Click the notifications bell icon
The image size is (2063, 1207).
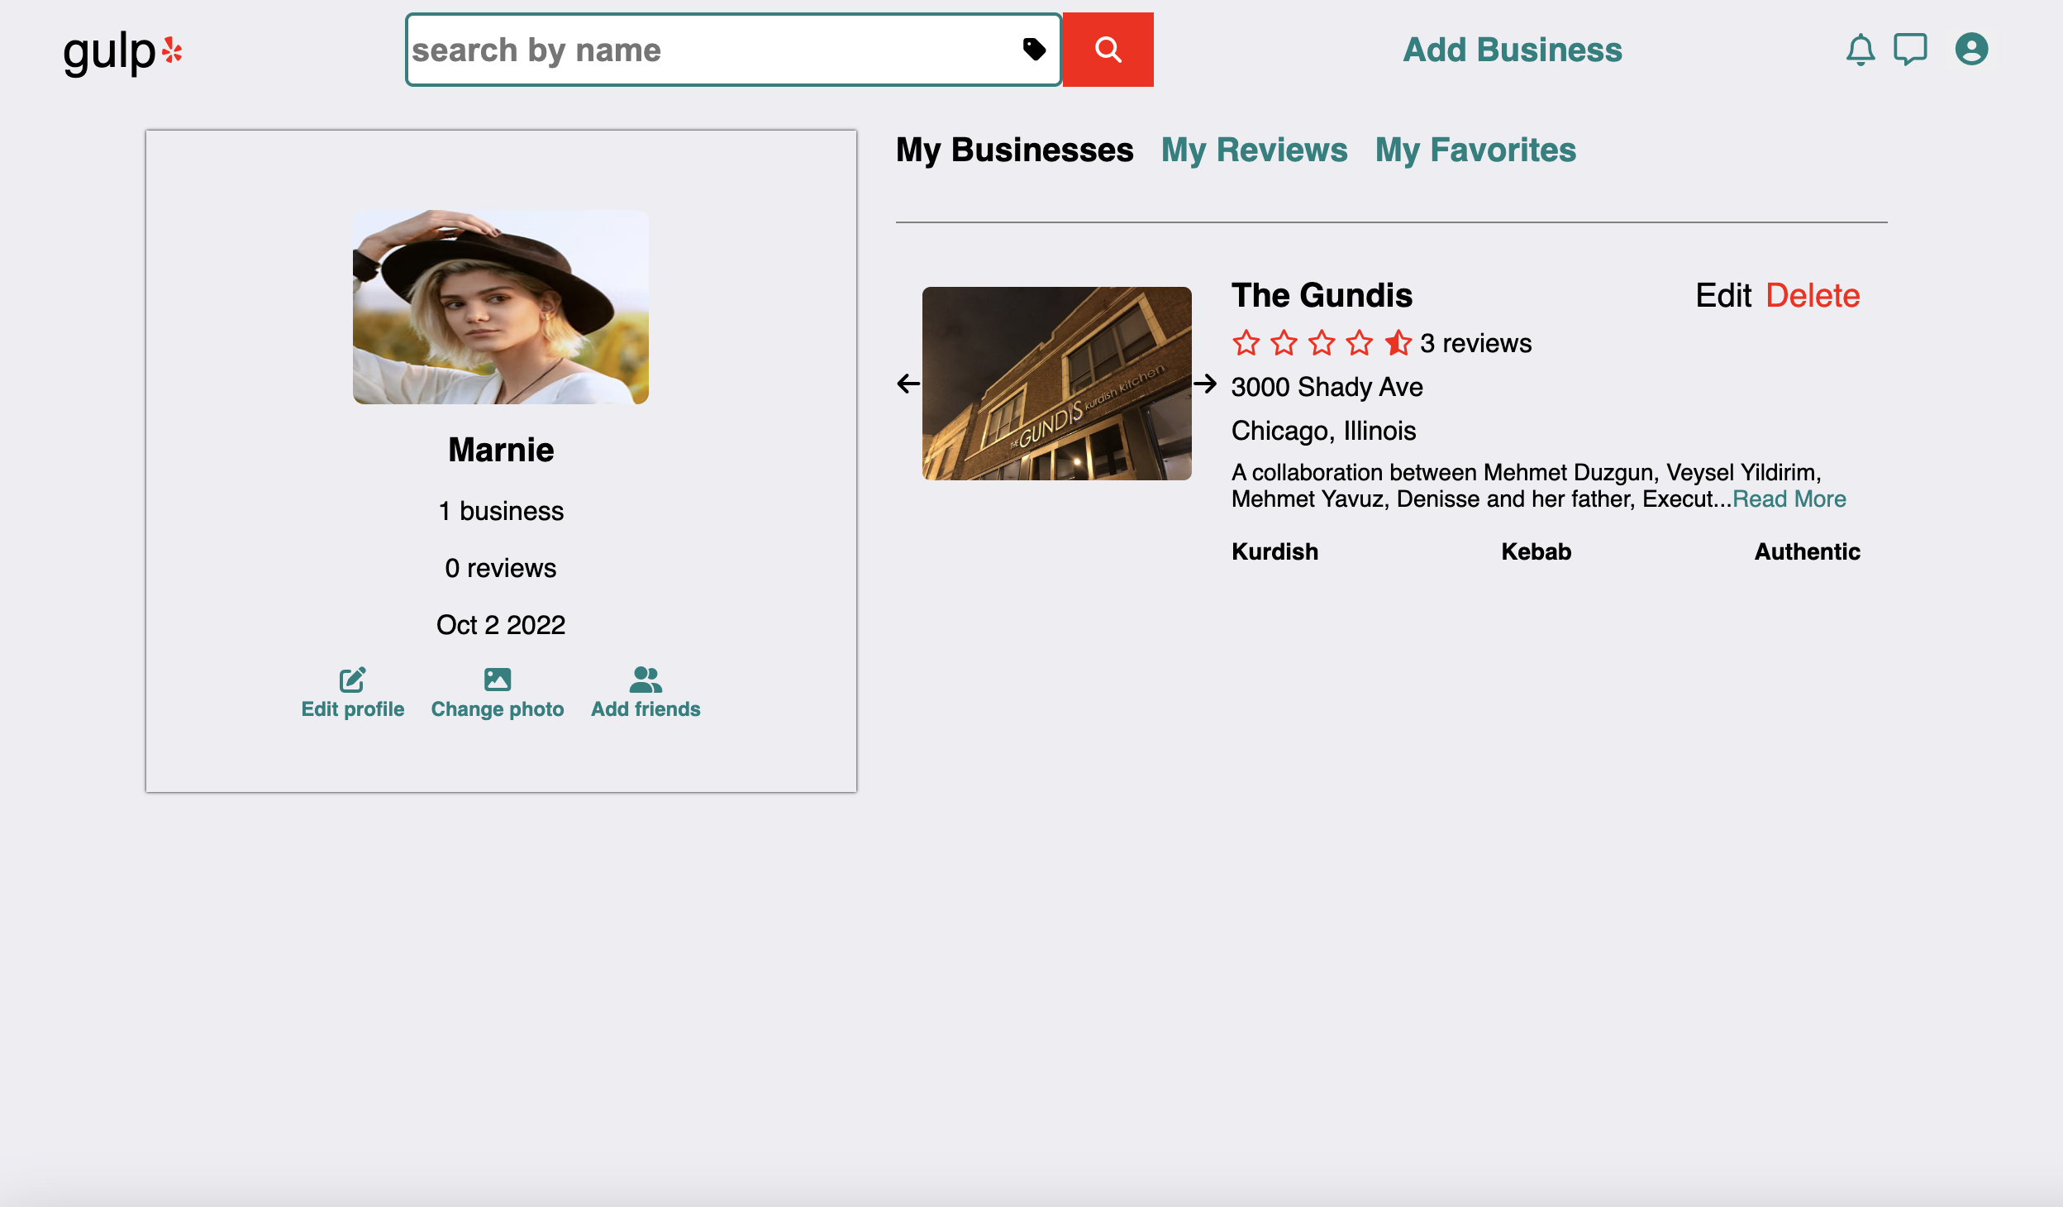coord(1861,50)
